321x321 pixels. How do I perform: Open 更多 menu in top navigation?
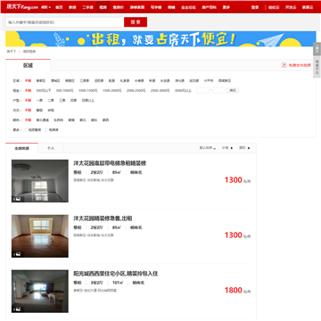[226, 7]
